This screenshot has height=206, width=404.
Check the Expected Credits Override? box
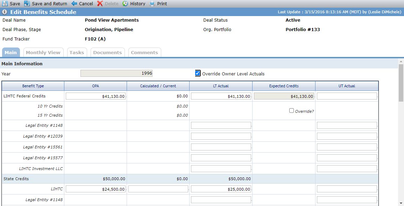pos(291,111)
